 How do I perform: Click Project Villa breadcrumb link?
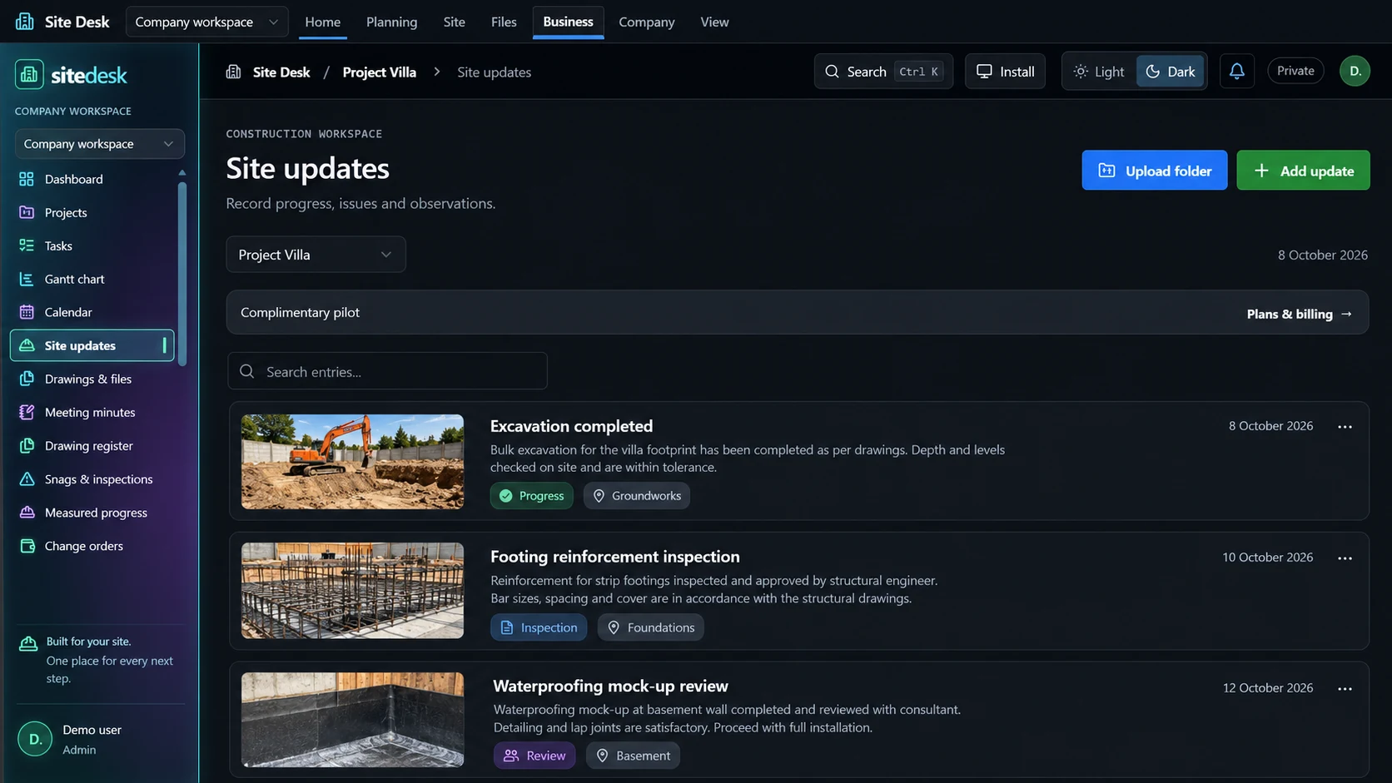[379, 72]
